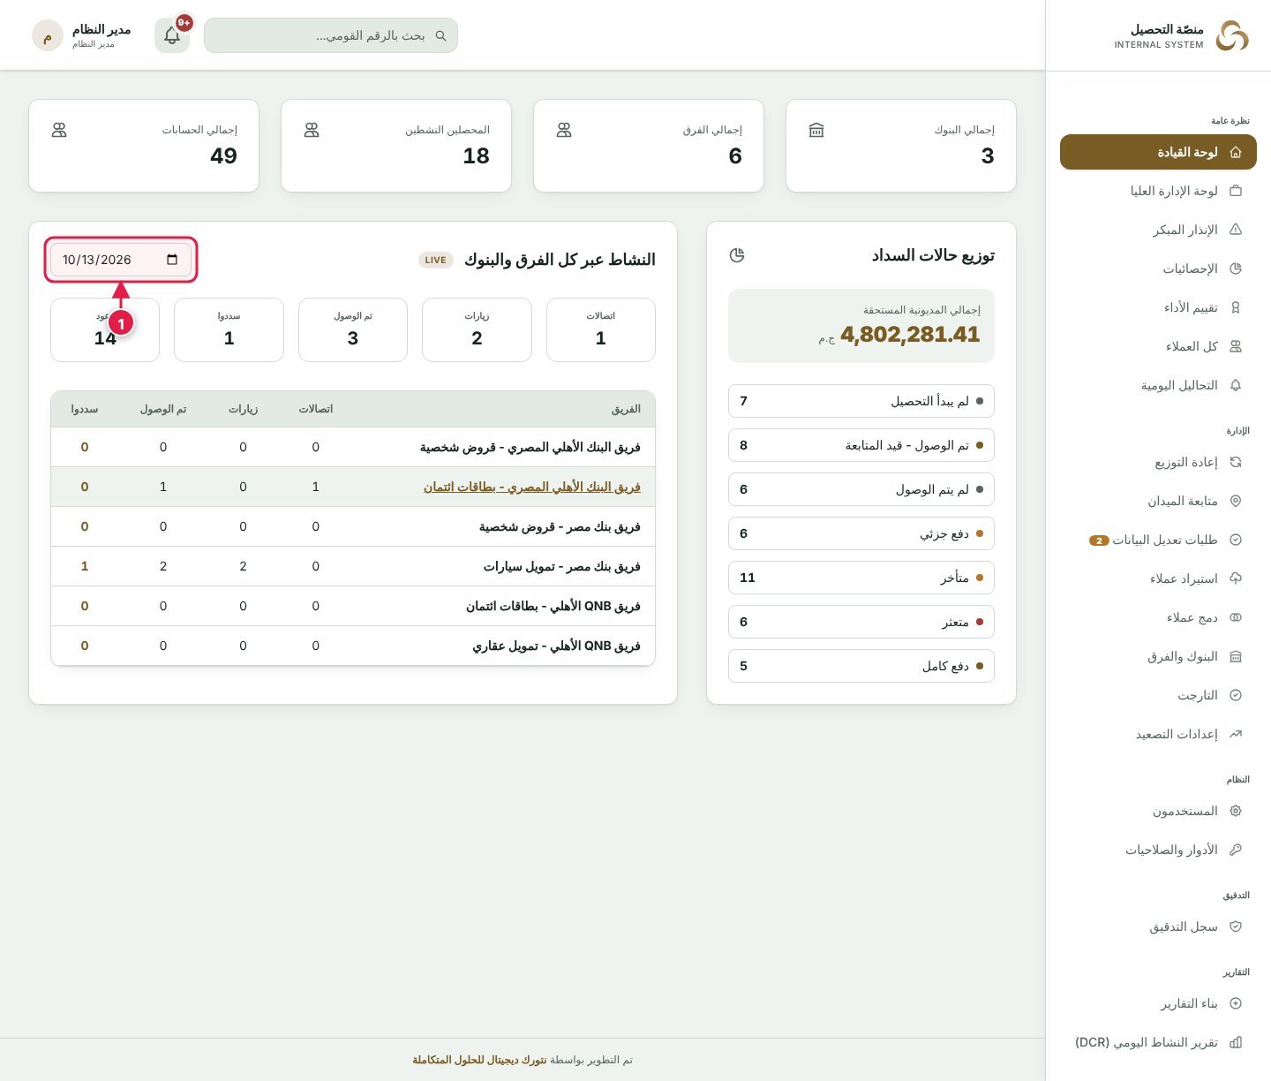Click the total banks building icon

(816, 130)
